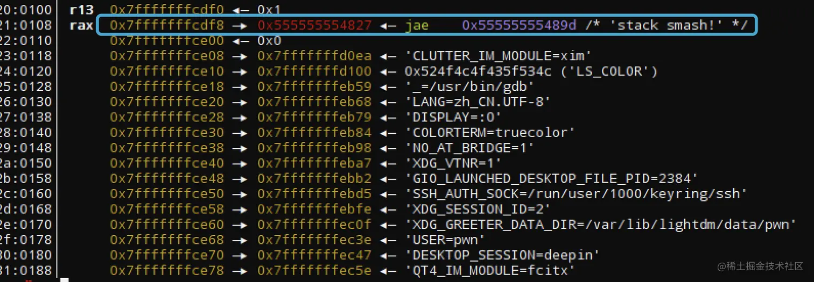Click the jae instruction text
Viewport: 814px width, 282px height.
click(417, 25)
